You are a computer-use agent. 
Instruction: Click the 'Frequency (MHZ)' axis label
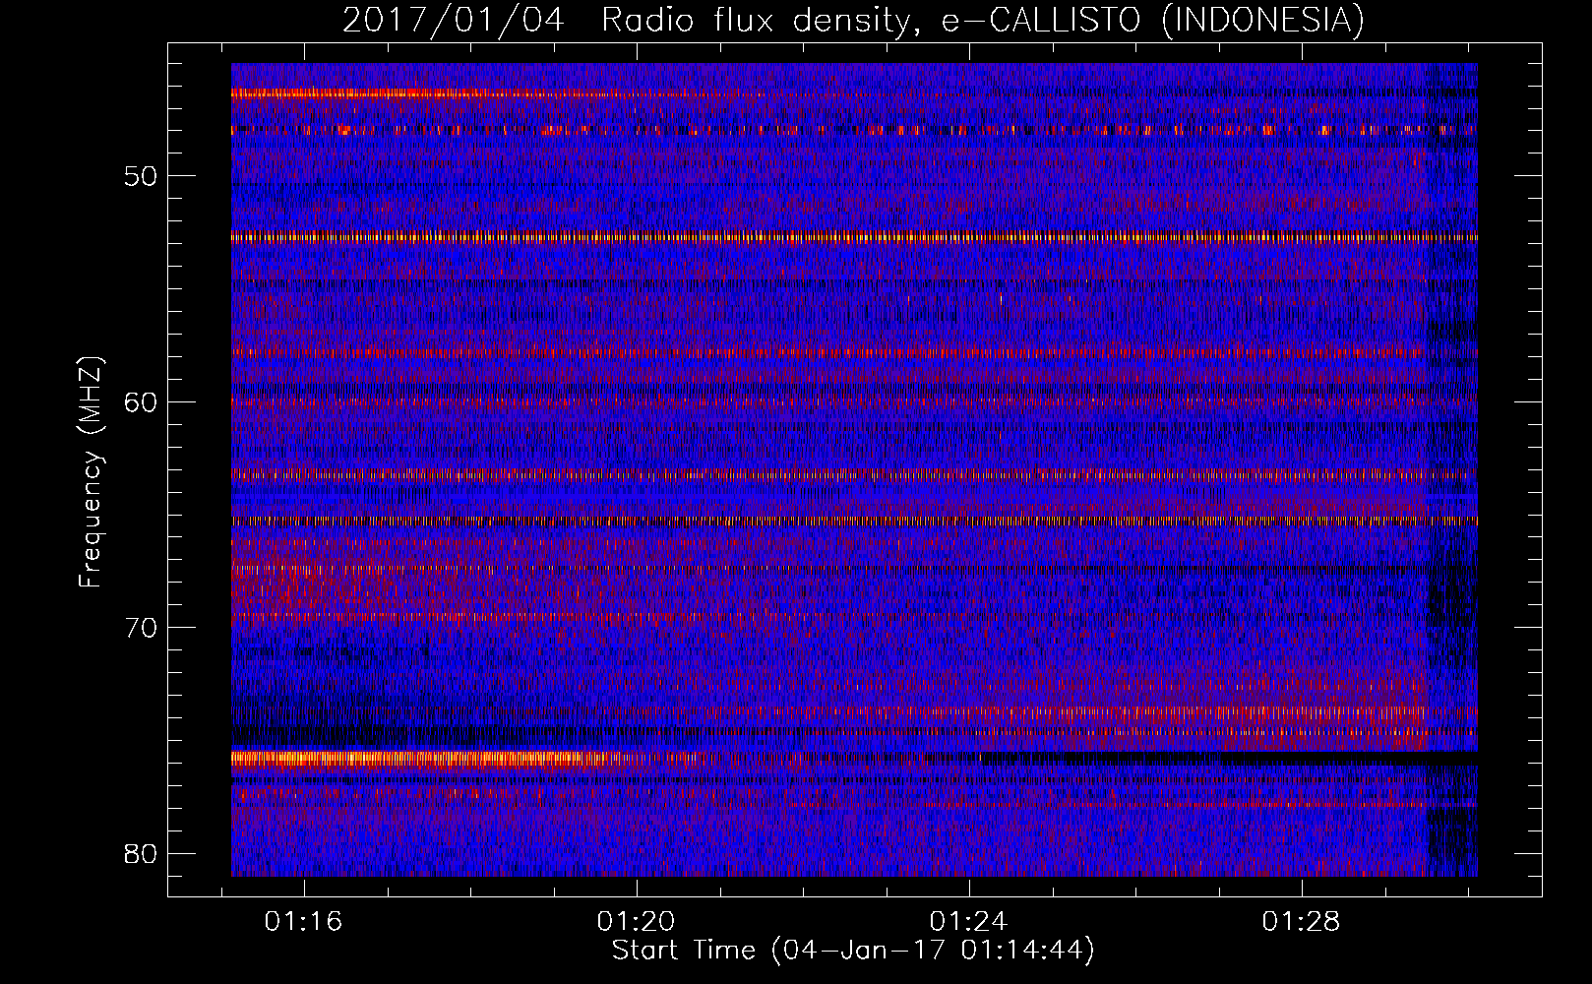[x=90, y=472]
